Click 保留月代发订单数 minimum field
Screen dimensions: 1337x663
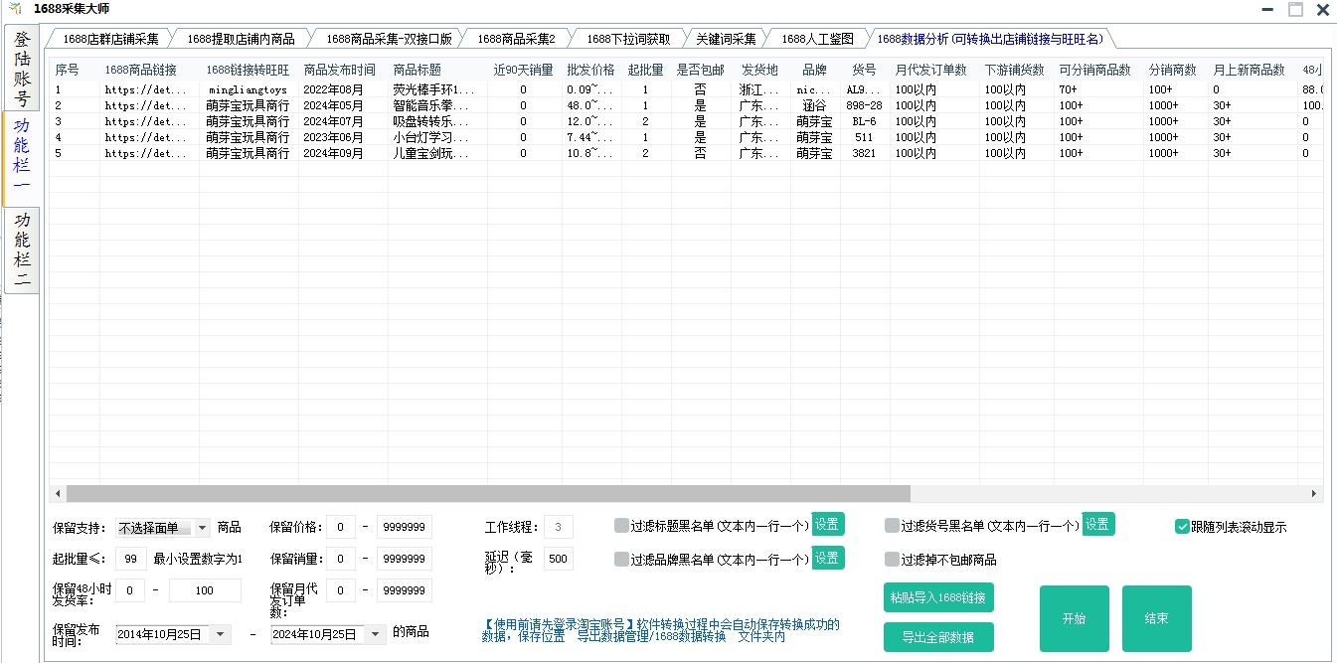tap(340, 590)
